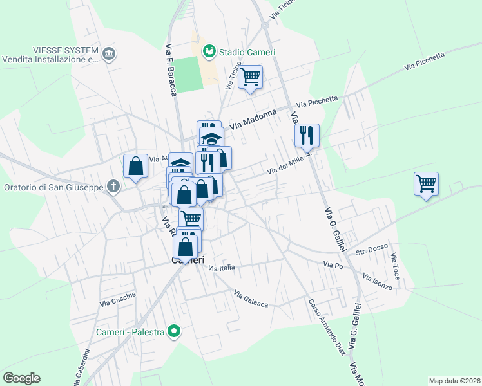This screenshot has width=482, height=386.
Task: Click the Via Madonna street label
Action: (253, 120)
